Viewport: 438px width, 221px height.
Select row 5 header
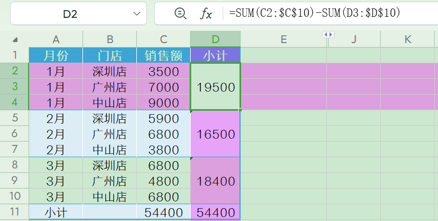(x=15, y=118)
